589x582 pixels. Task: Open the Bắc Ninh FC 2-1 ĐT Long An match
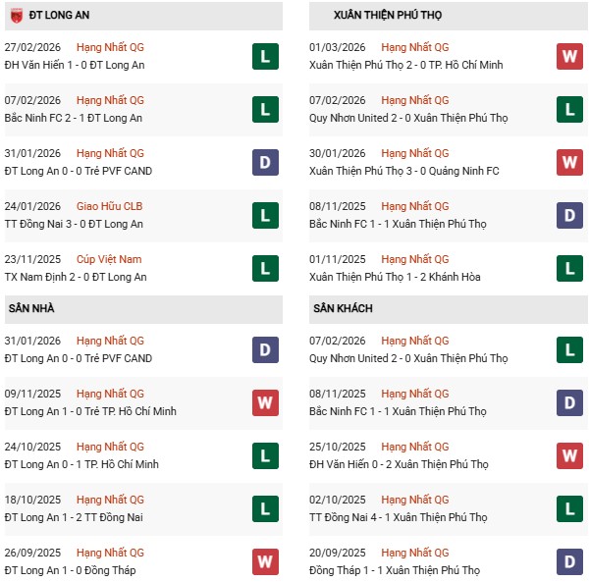click(x=74, y=118)
